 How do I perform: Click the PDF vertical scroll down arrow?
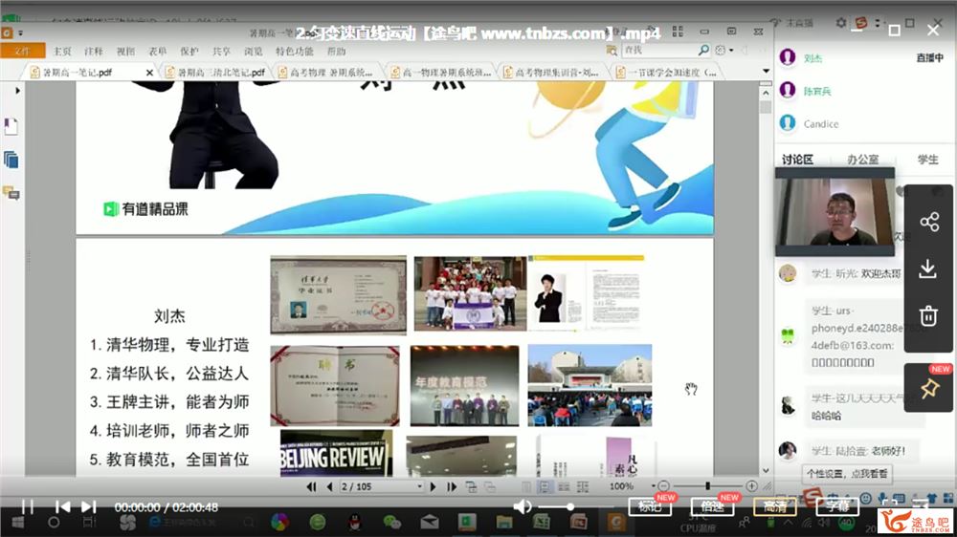tap(766, 470)
